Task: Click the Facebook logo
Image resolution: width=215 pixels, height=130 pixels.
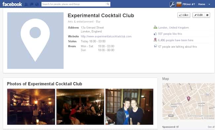Action: pyautogui.click(x=12, y=4)
